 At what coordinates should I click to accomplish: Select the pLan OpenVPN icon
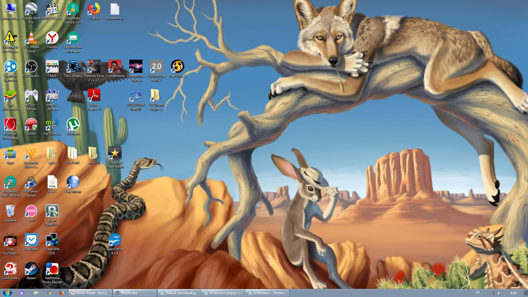[x=52, y=215]
